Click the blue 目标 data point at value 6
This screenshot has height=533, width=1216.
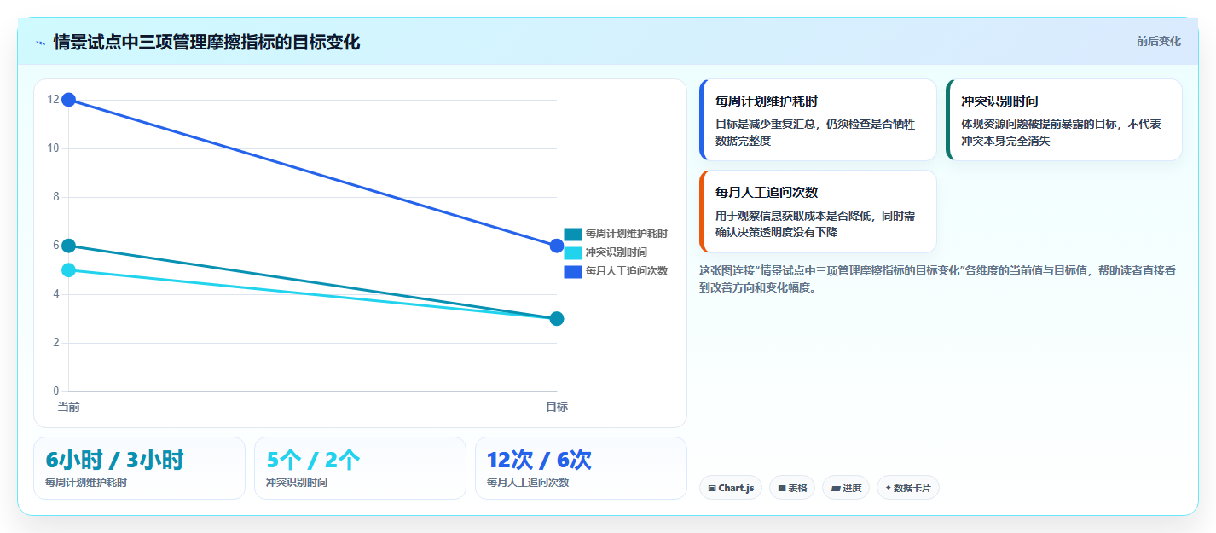click(x=557, y=246)
